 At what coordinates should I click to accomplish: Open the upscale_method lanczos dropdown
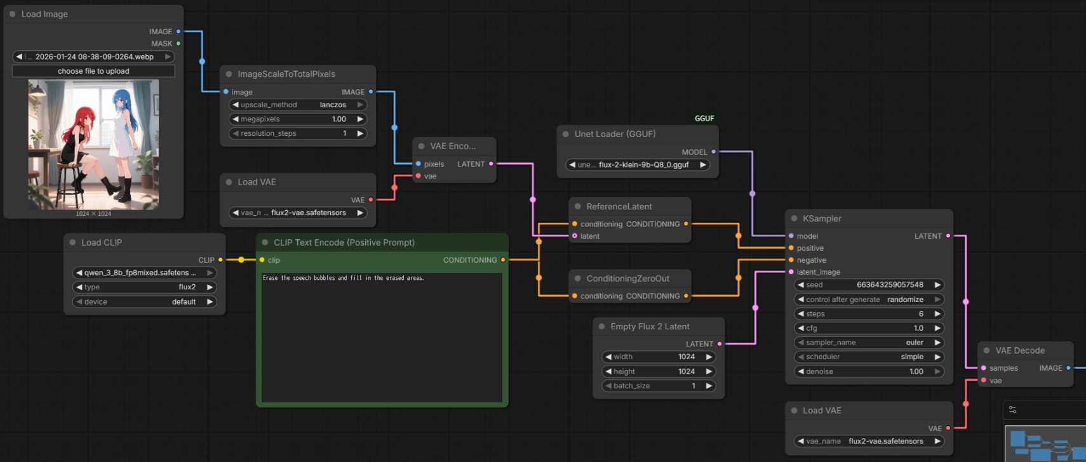coord(298,105)
